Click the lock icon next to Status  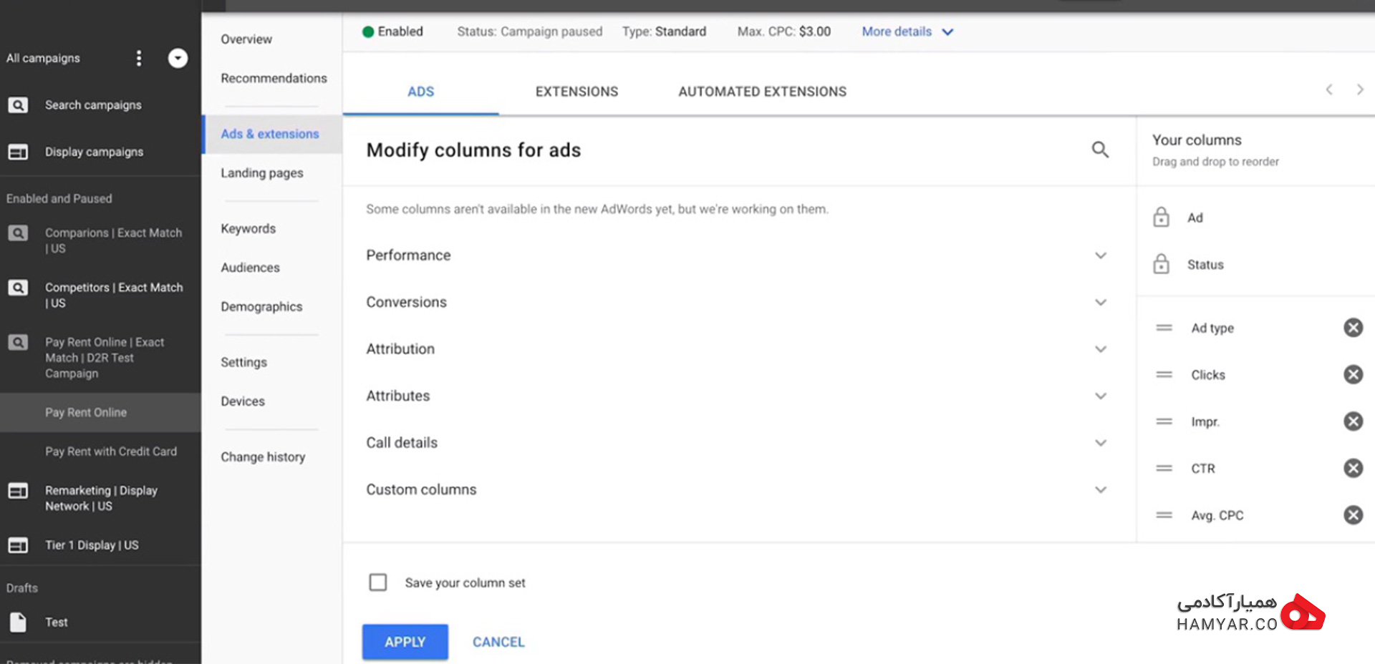[x=1161, y=264]
